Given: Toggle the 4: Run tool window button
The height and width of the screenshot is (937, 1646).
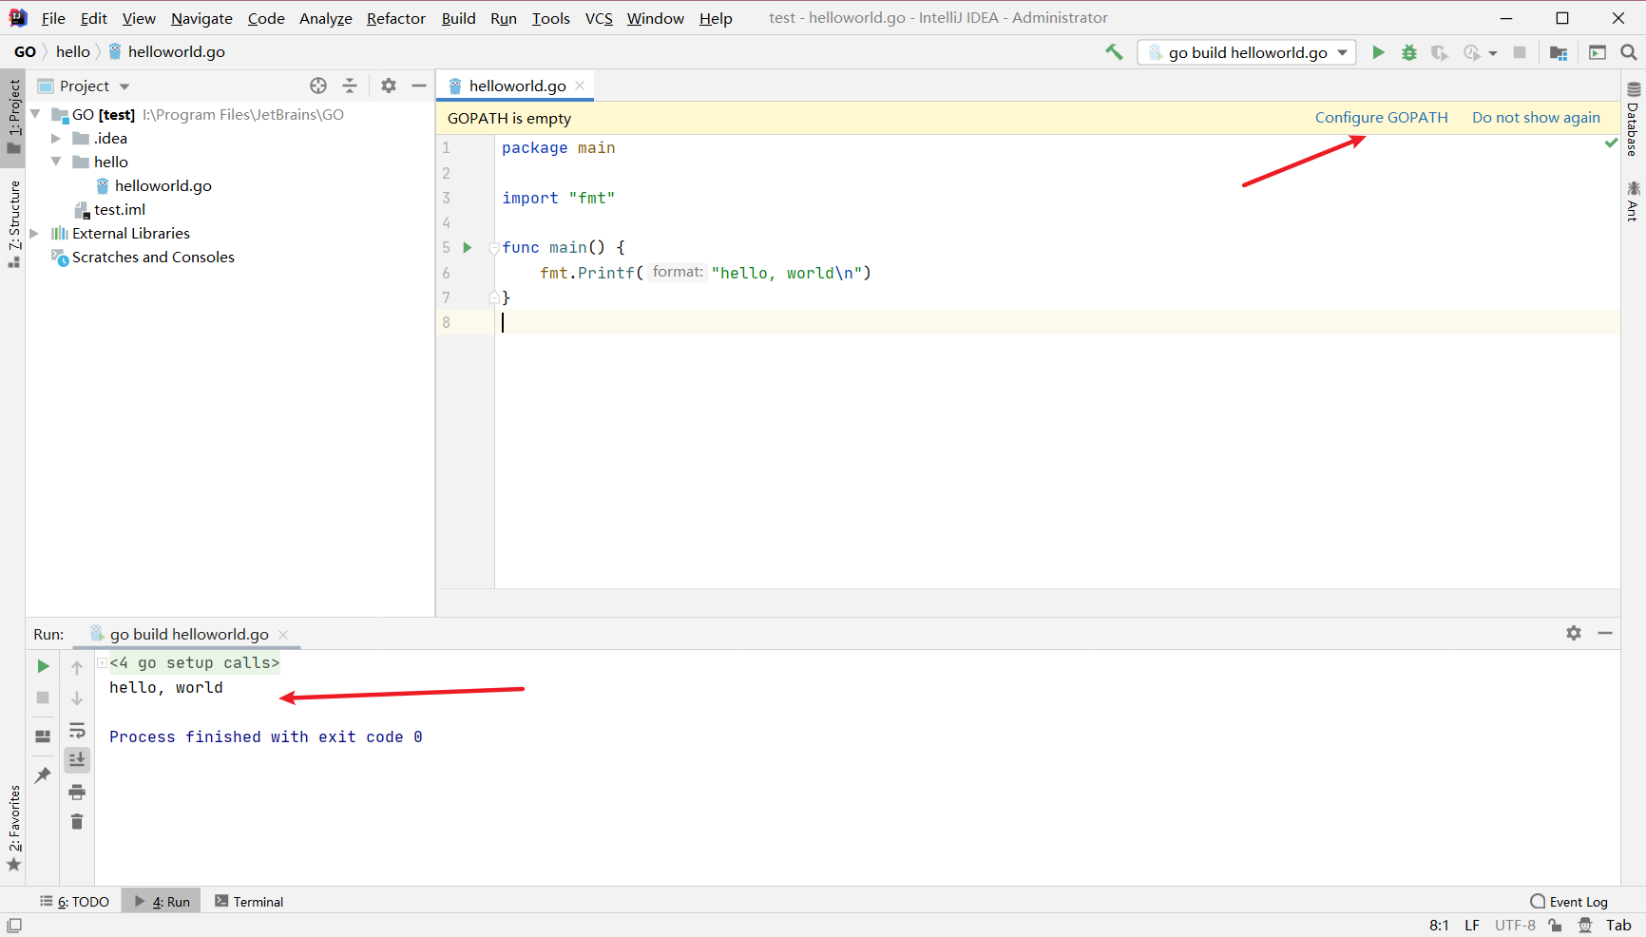Looking at the screenshot, I should click(x=162, y=901).
